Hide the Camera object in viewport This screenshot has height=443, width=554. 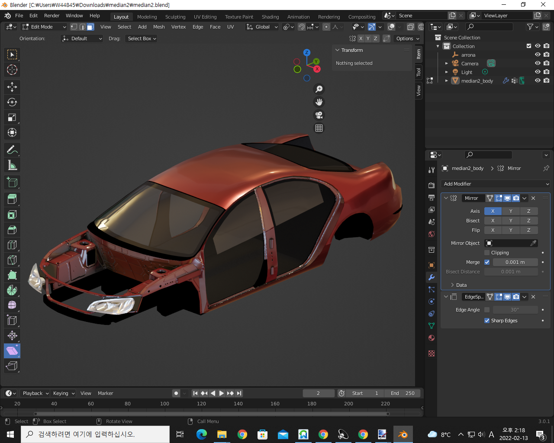tap(538, 63)
